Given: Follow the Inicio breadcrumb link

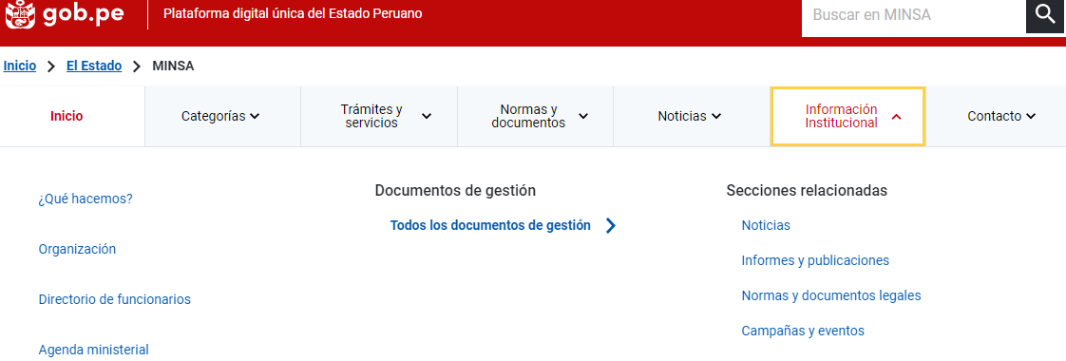Looking at the screenshot, I should point(20,66).
